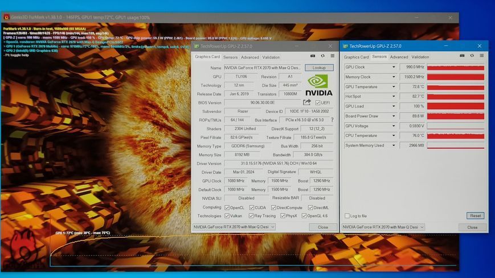Switch to Validation tab in right GPU-Z window
This screenshot has height=278, width=495.
coord(420,57)
